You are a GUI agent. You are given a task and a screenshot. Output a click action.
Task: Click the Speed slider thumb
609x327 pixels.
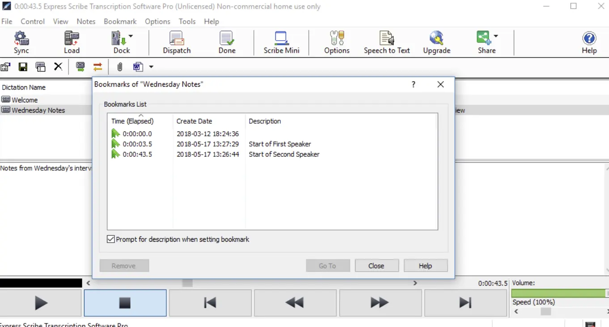pyautogui.click(x=546, y=312)
